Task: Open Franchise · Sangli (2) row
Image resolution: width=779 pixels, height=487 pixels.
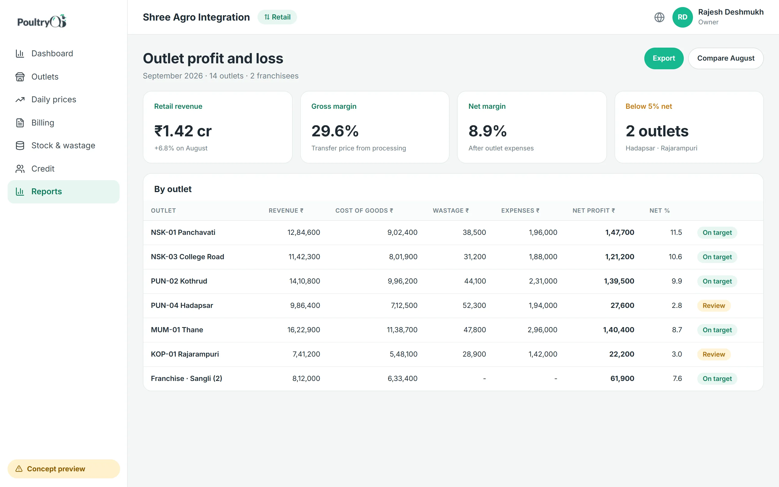Action: tap(453, 379)
